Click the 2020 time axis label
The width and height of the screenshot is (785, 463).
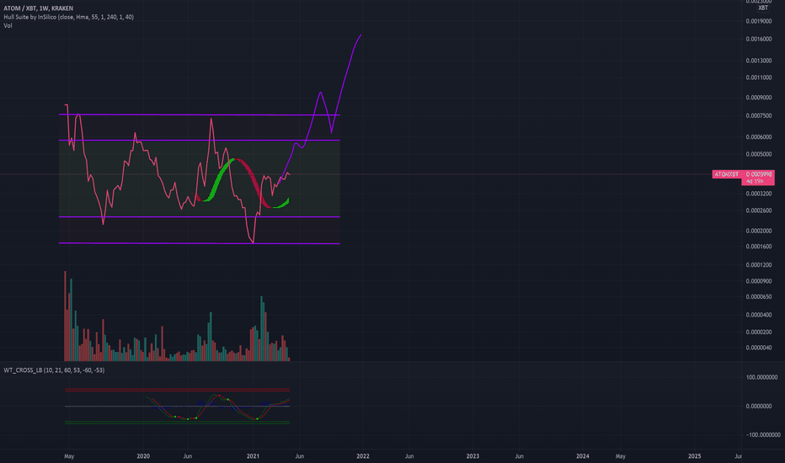[143, 456]
